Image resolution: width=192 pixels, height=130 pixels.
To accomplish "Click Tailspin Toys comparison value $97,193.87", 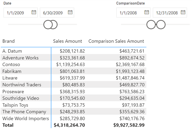I will [133, 105].
